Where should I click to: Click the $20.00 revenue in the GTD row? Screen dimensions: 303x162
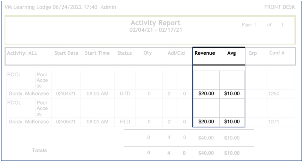click(x=206, y=94)
